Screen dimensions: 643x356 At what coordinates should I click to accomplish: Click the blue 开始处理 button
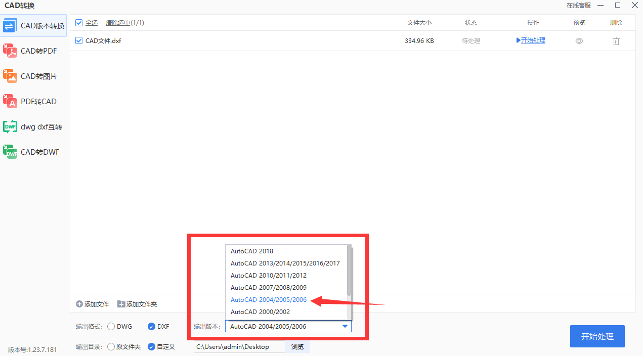597,336
